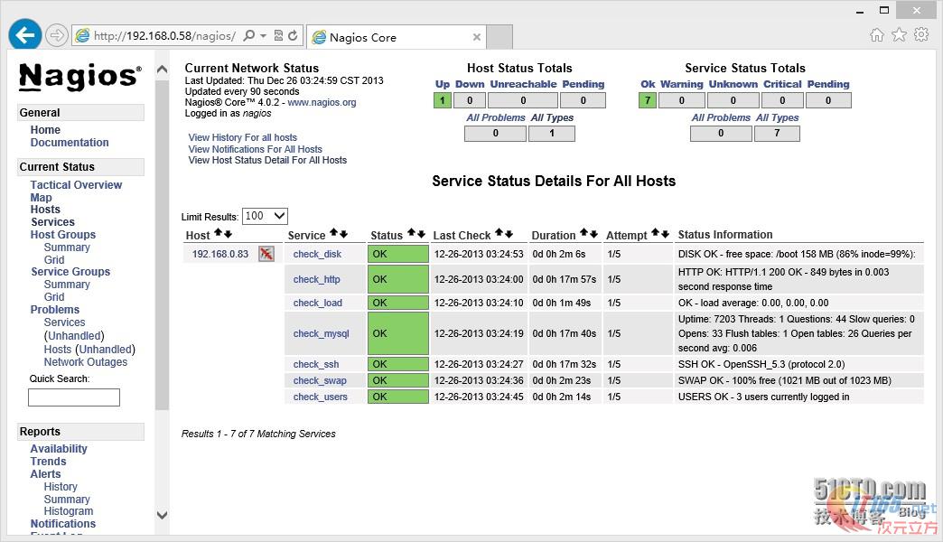
Task: Click the browser forward arrow button
Action: [57, 35]
